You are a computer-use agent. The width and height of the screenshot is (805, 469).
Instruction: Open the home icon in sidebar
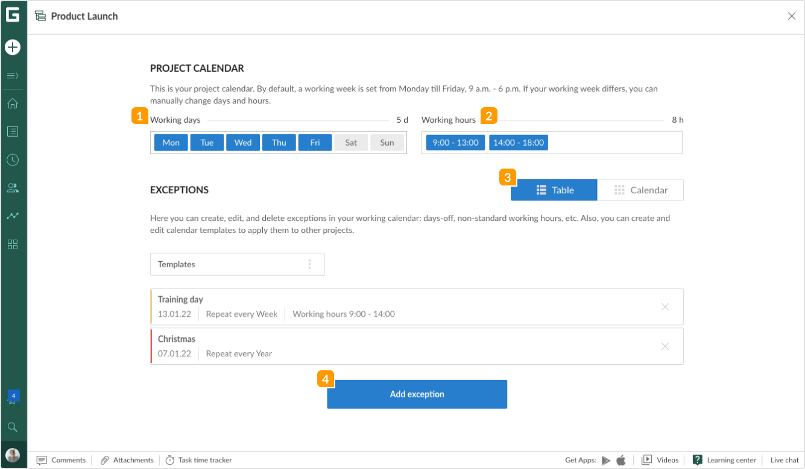(x=13, y=104)
